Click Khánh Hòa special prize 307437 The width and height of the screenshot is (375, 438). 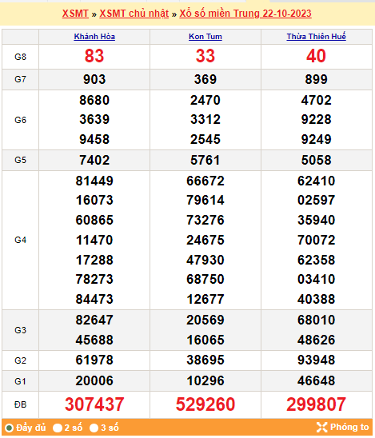coord(94,404)
